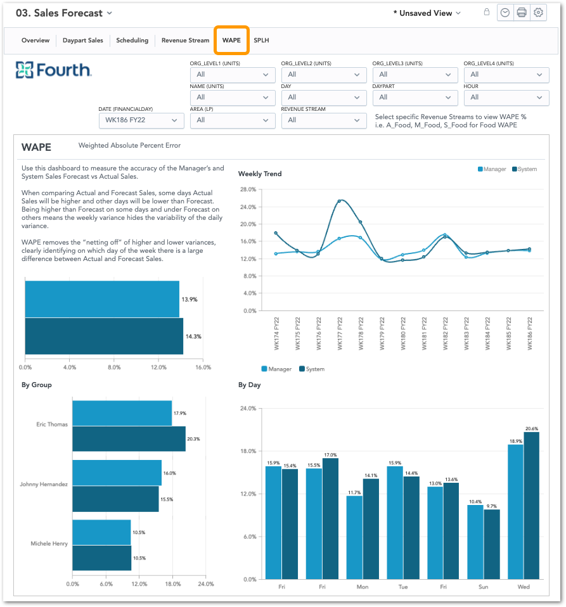Click the print icon
This screenshot has width=566, height=607.
tap(522, 13)
